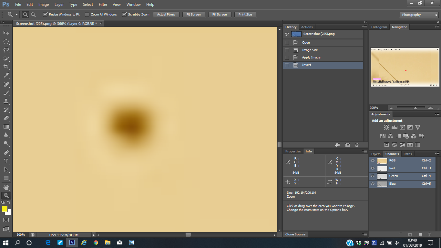Enable the Zoom All Windows checkbox

87,15
